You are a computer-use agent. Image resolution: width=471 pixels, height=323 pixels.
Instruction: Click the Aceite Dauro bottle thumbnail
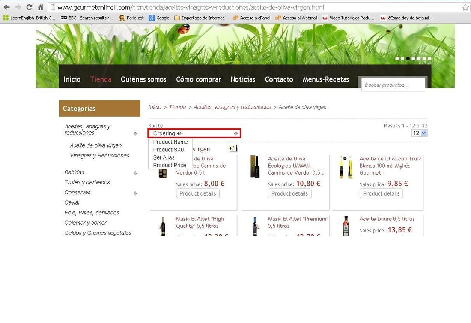346,226
